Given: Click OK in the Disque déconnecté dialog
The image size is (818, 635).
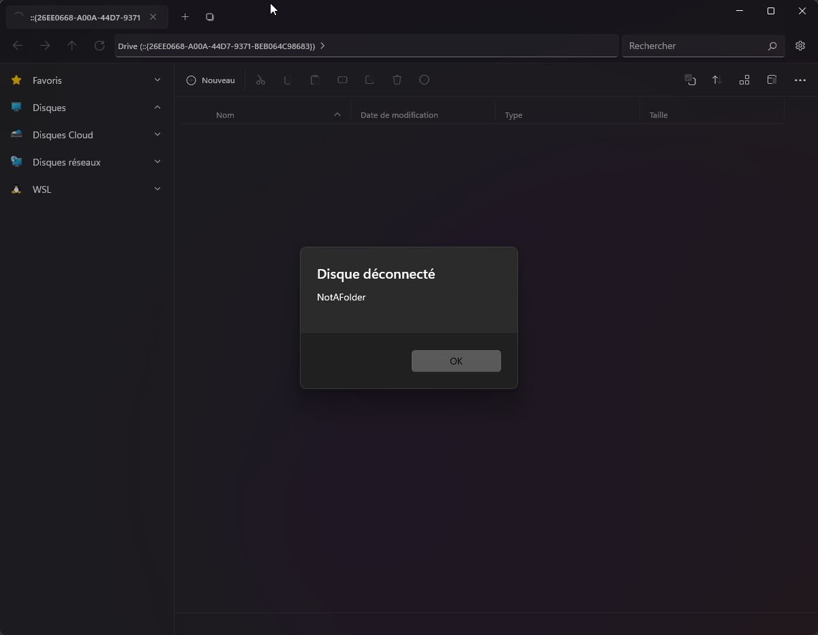Looking at the screenshot, I should [456, 361].
